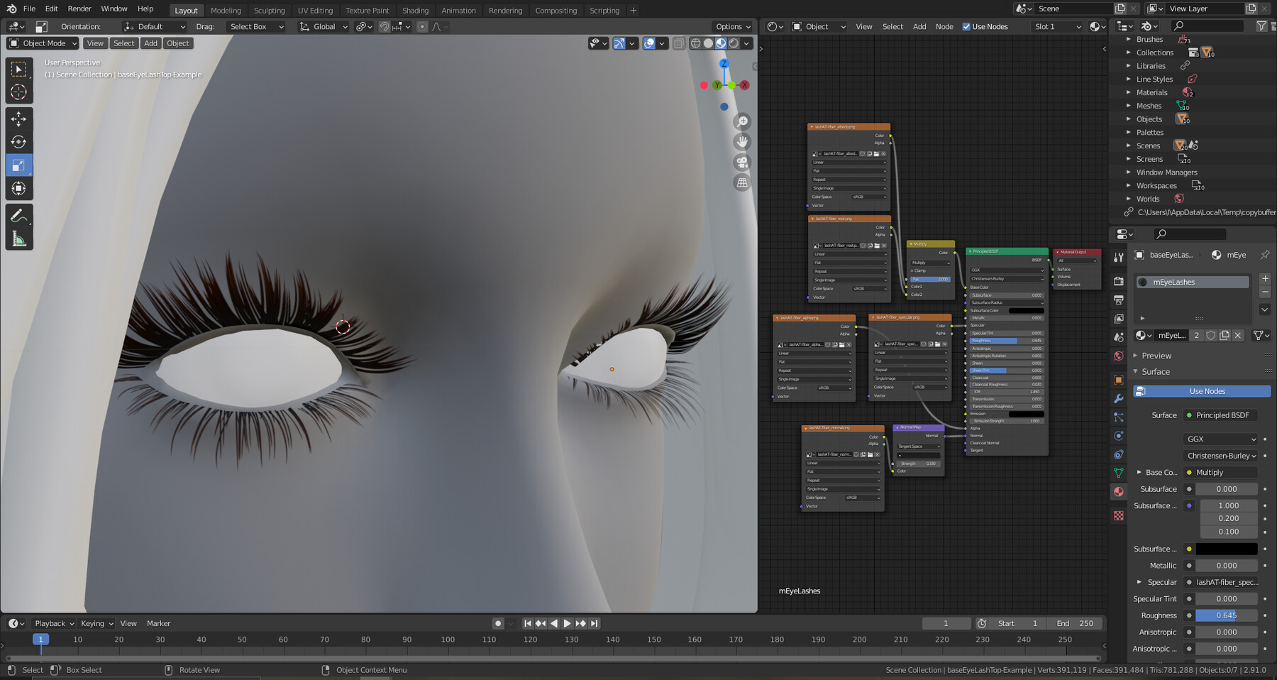Open the Render menu

(x=79, y=9)
